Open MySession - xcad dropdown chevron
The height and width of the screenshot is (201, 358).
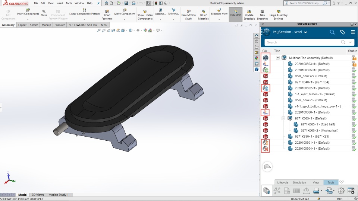(x=305, y=32)
